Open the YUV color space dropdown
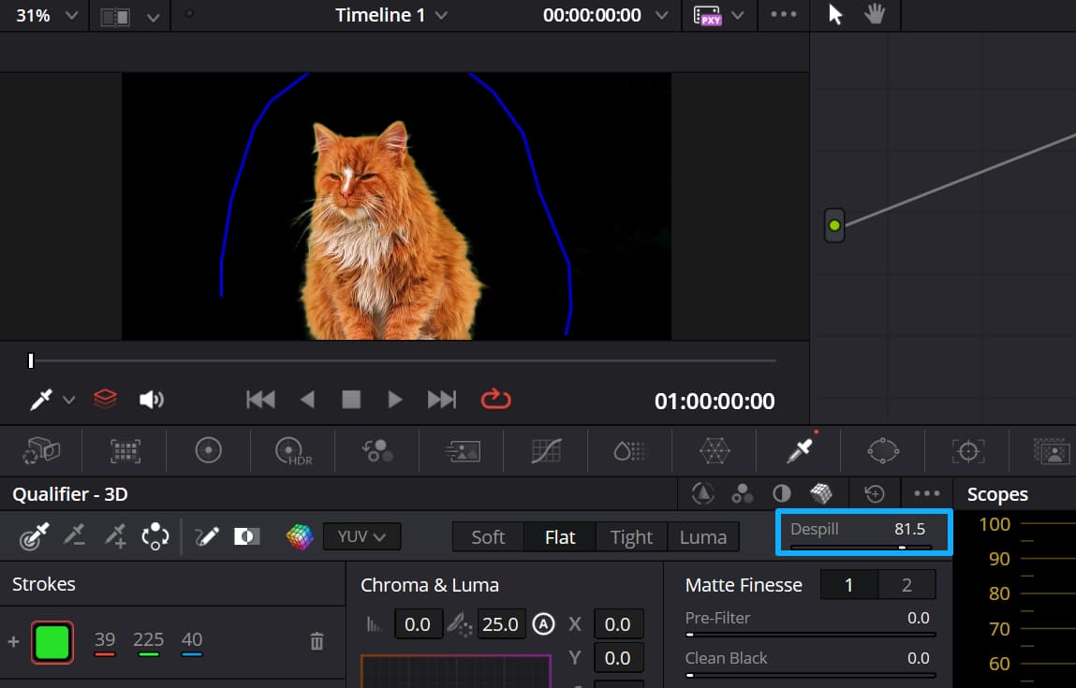 (x=361, y=535)
